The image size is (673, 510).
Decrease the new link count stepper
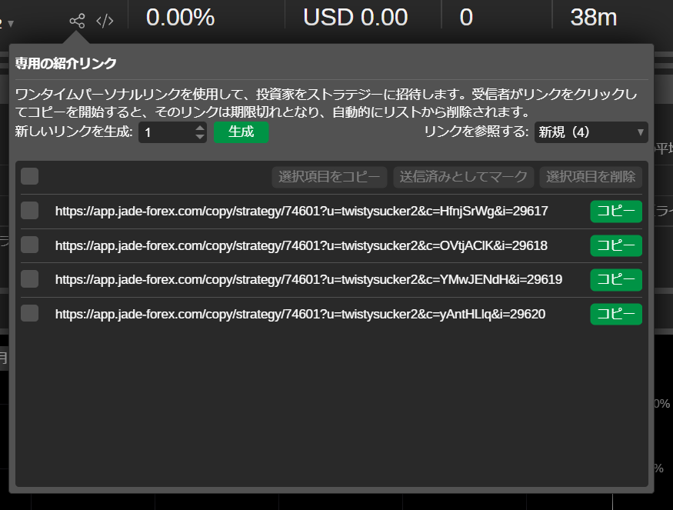(x=200, y=137)
